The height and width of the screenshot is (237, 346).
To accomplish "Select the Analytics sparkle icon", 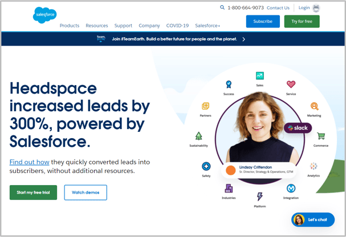I will coord(314,166).
